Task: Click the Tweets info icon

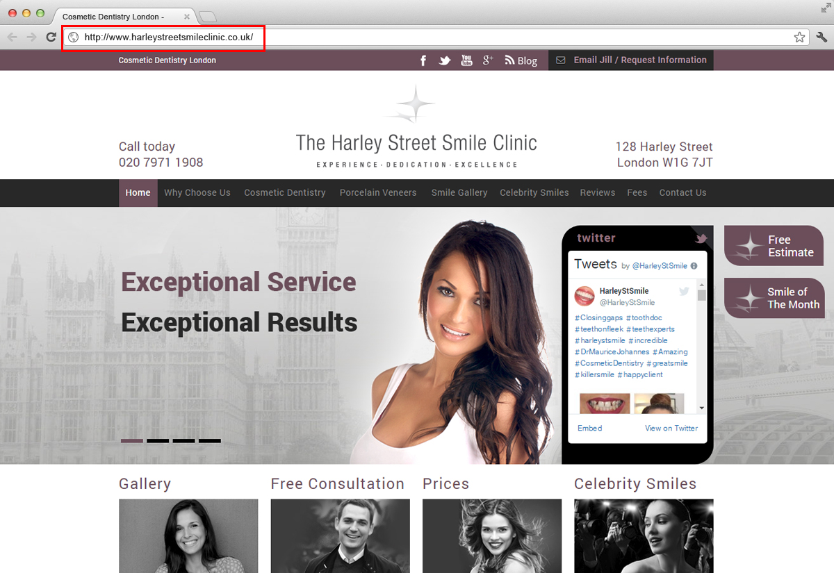Action: pyautogui.click(x=694, y=266)
